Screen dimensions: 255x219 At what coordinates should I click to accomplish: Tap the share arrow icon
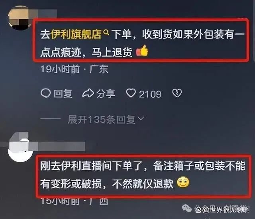pyautogui.click(x=88, y=93)
